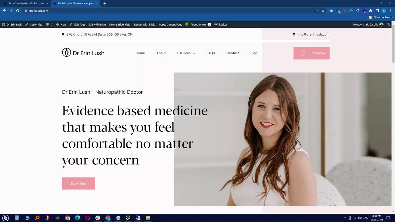Click the hero photo of Dr Erin Lush
The image size is (395, 222).
(x=283, y=139)
